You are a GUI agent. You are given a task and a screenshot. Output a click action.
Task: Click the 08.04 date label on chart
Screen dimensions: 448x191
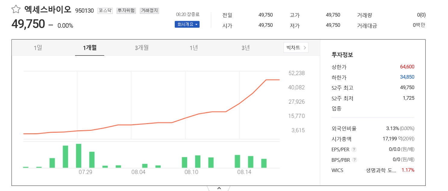[139, 172]
